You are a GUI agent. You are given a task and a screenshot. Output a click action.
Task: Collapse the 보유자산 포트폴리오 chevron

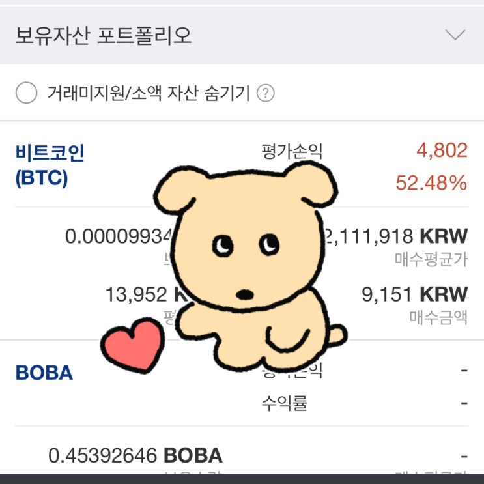point(455,35)
